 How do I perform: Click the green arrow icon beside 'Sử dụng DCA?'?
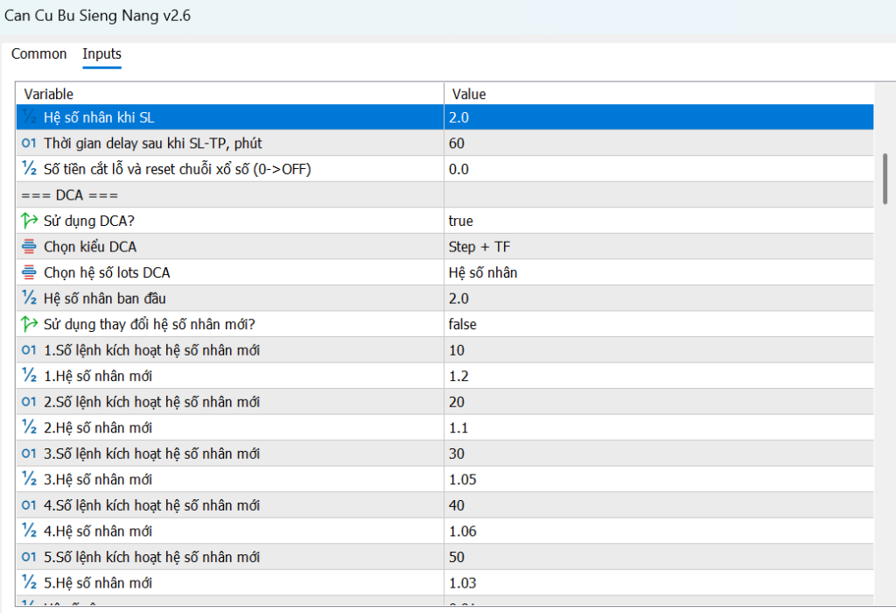tap(29, 222)
